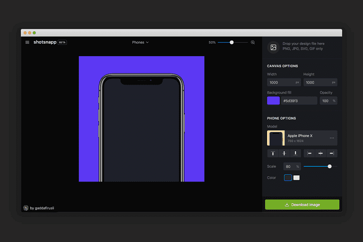Center phone horizontally on canvas
363x242 pixels.
coord(320,153)
